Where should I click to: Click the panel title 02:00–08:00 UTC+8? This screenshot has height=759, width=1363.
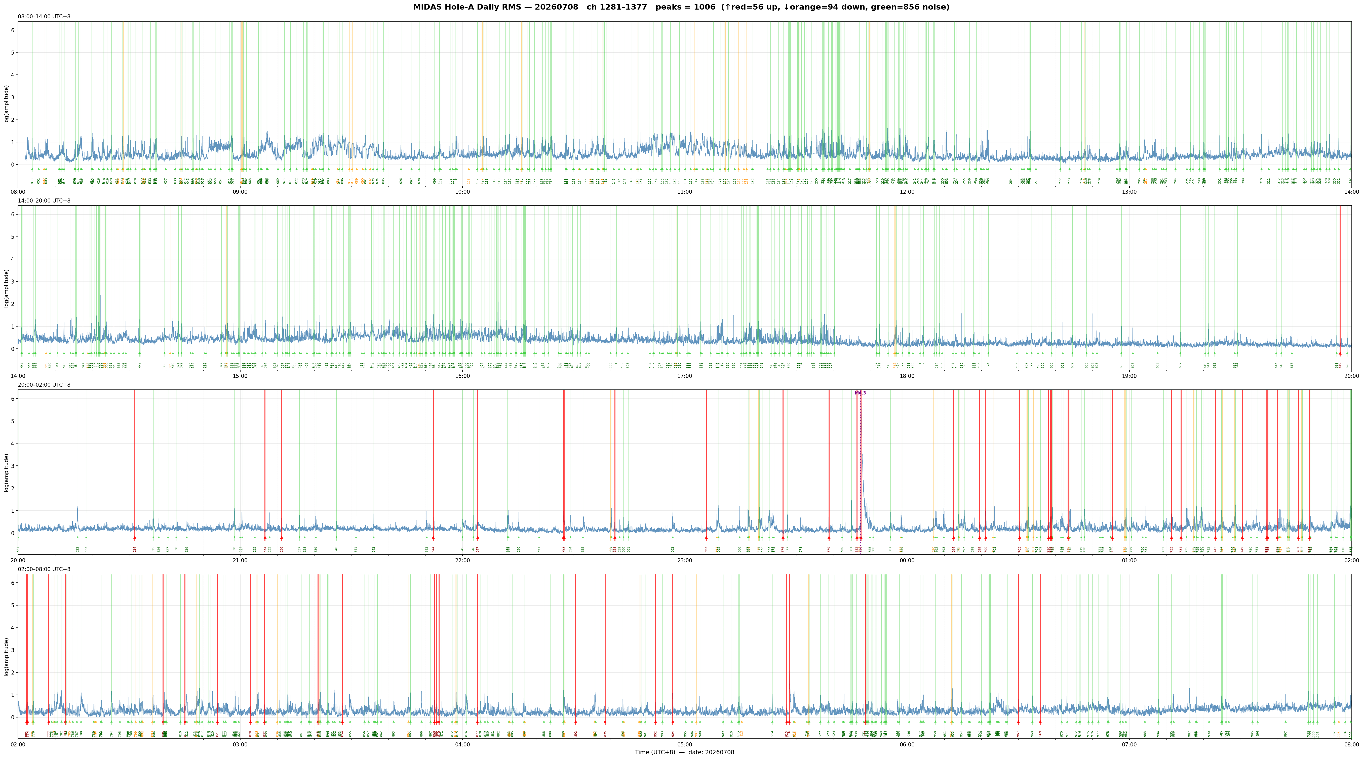(44, 569)
